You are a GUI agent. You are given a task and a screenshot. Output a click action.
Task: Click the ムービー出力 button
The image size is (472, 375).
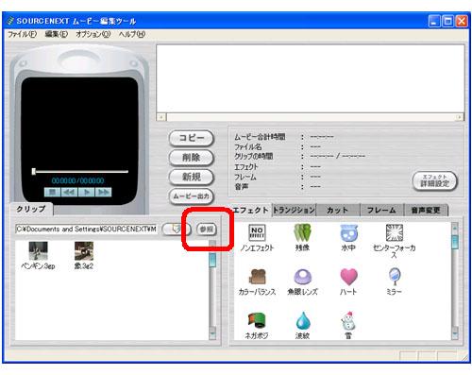pos(192,196)
